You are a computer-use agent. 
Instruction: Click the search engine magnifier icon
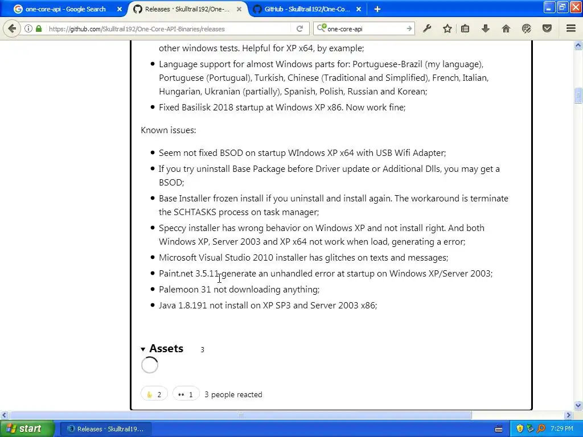point(321,28)
